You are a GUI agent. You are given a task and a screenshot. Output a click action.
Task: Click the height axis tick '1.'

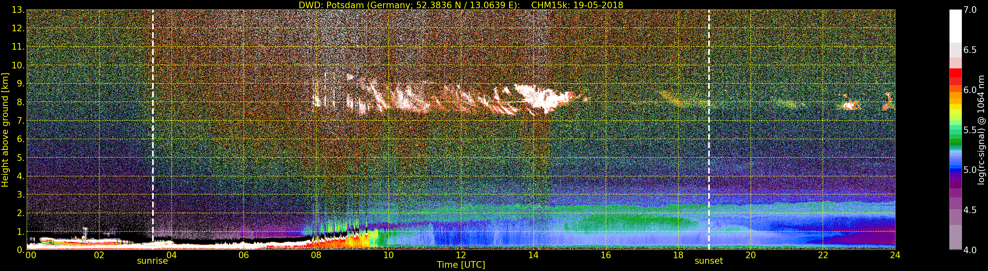point(20,232)
